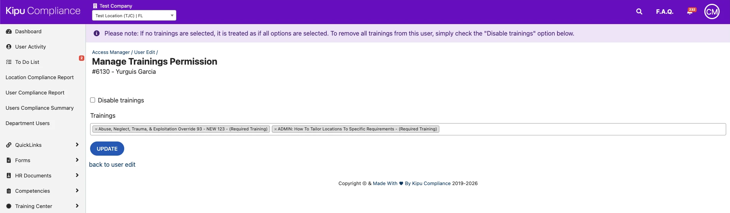This screenshot has height=213, width=730.
Task: Open the Test Location dropdown
Action: point(134,15)
